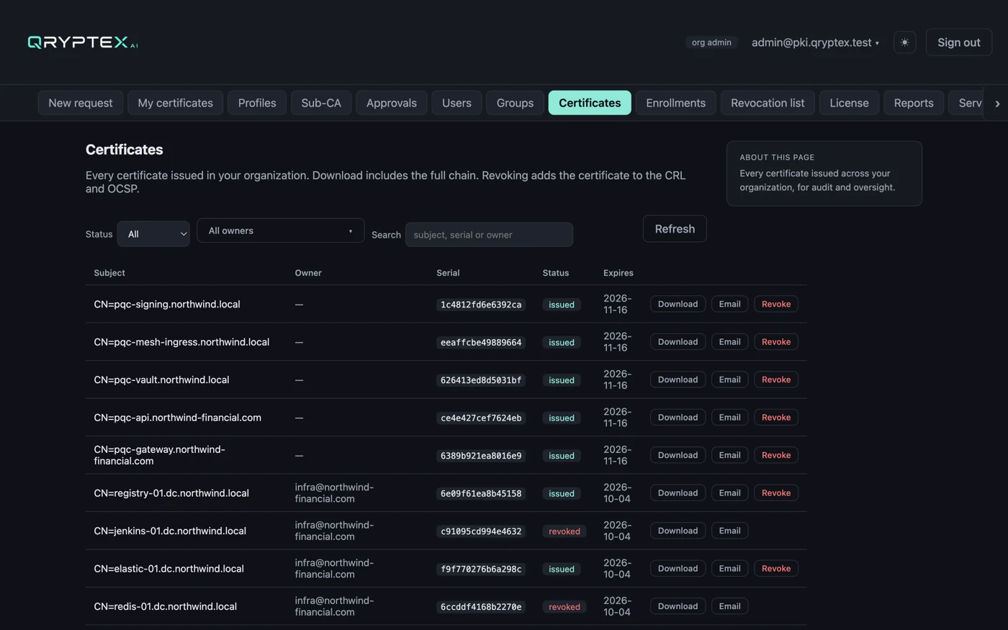The image size is (1008, 630).
Task: View the Revocation list tab
Action: [x=768, y=103]
